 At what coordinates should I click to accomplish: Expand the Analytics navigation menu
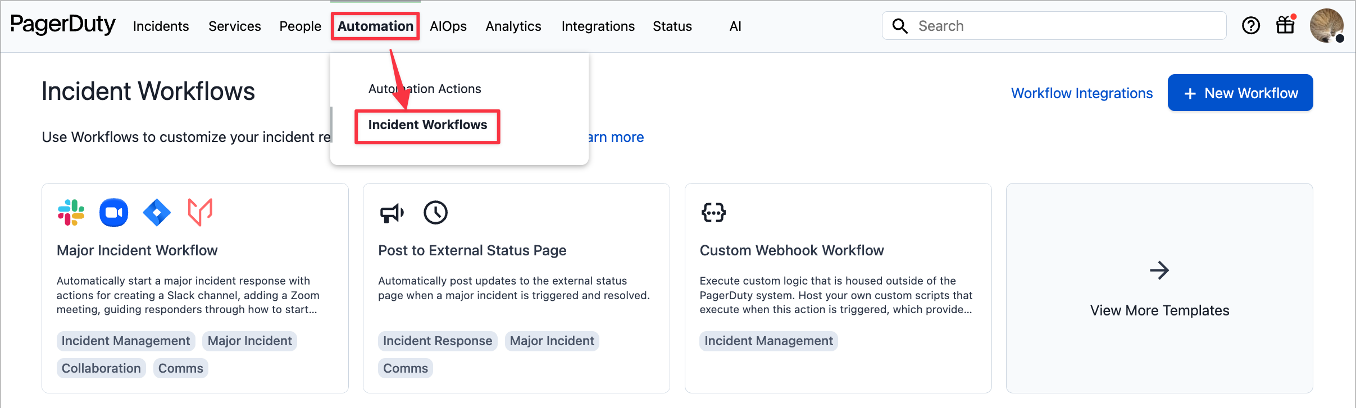513,26
